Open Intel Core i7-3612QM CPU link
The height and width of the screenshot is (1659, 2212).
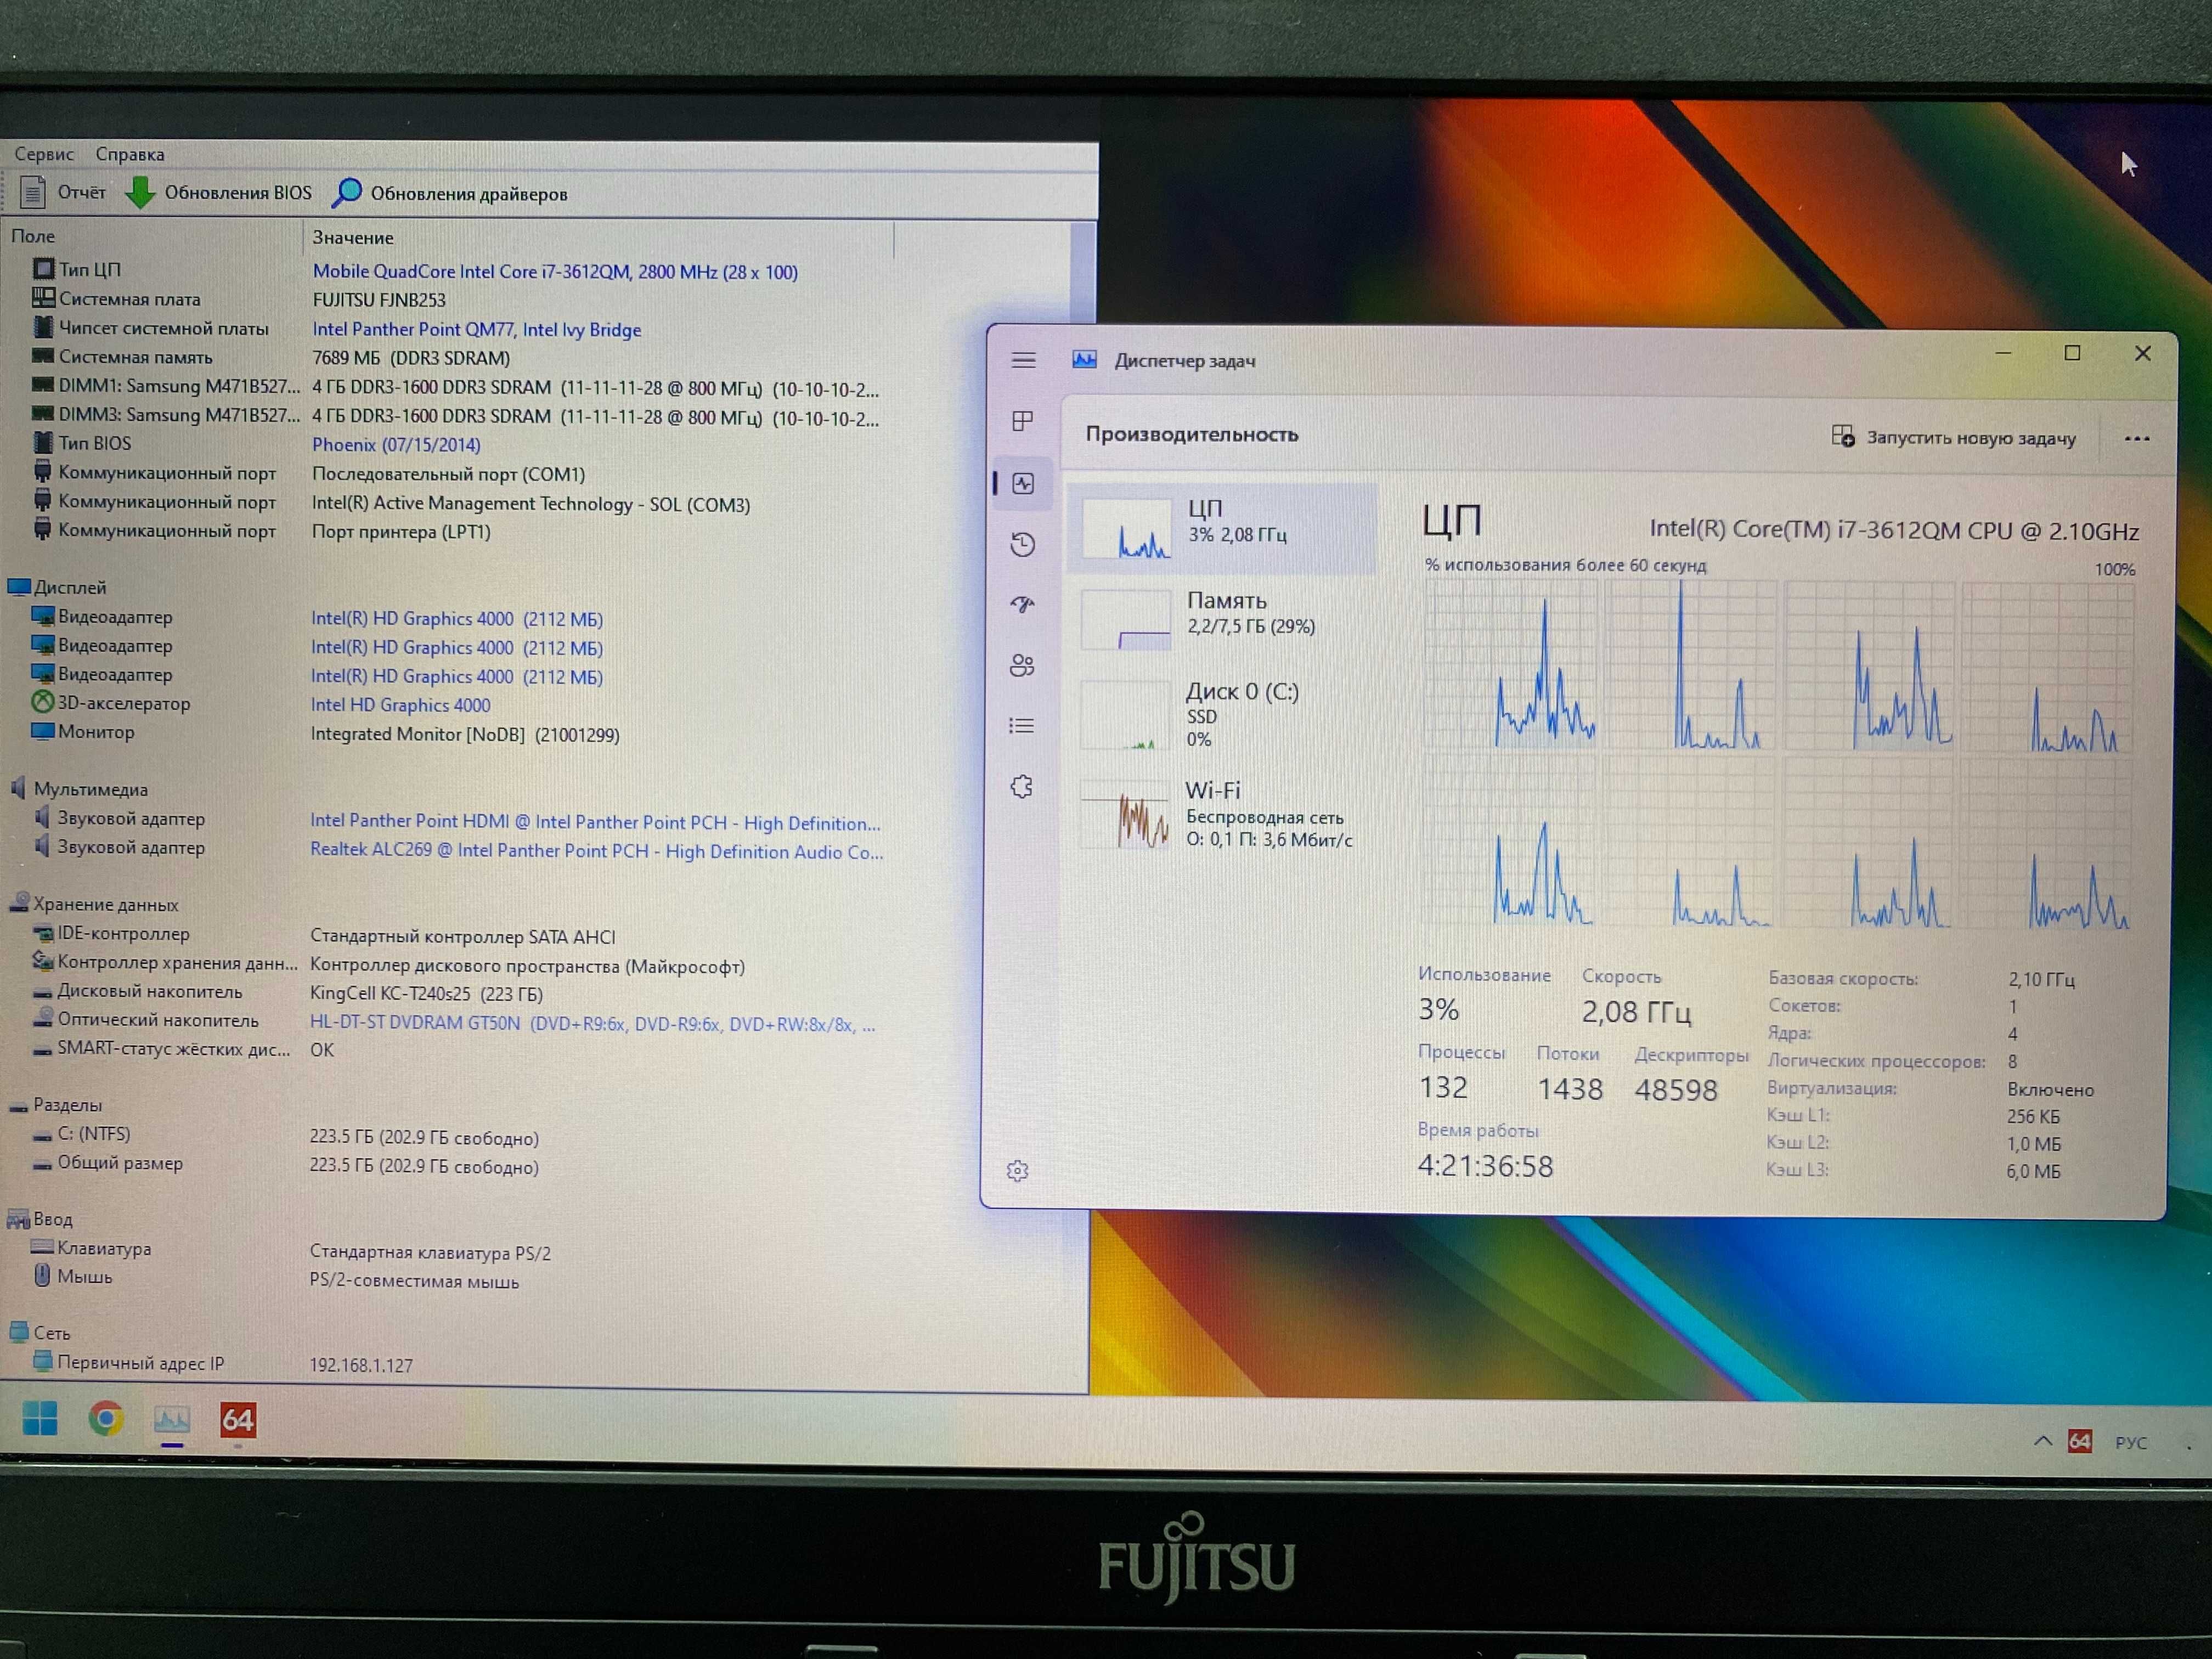click(555, 272)
